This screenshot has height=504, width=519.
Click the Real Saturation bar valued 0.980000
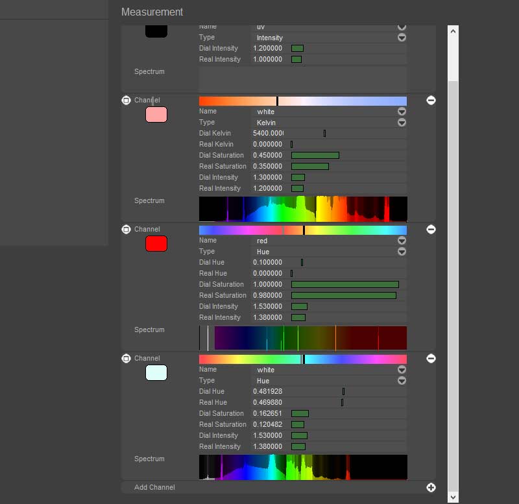pyautogui.click(x=344, y=296)
